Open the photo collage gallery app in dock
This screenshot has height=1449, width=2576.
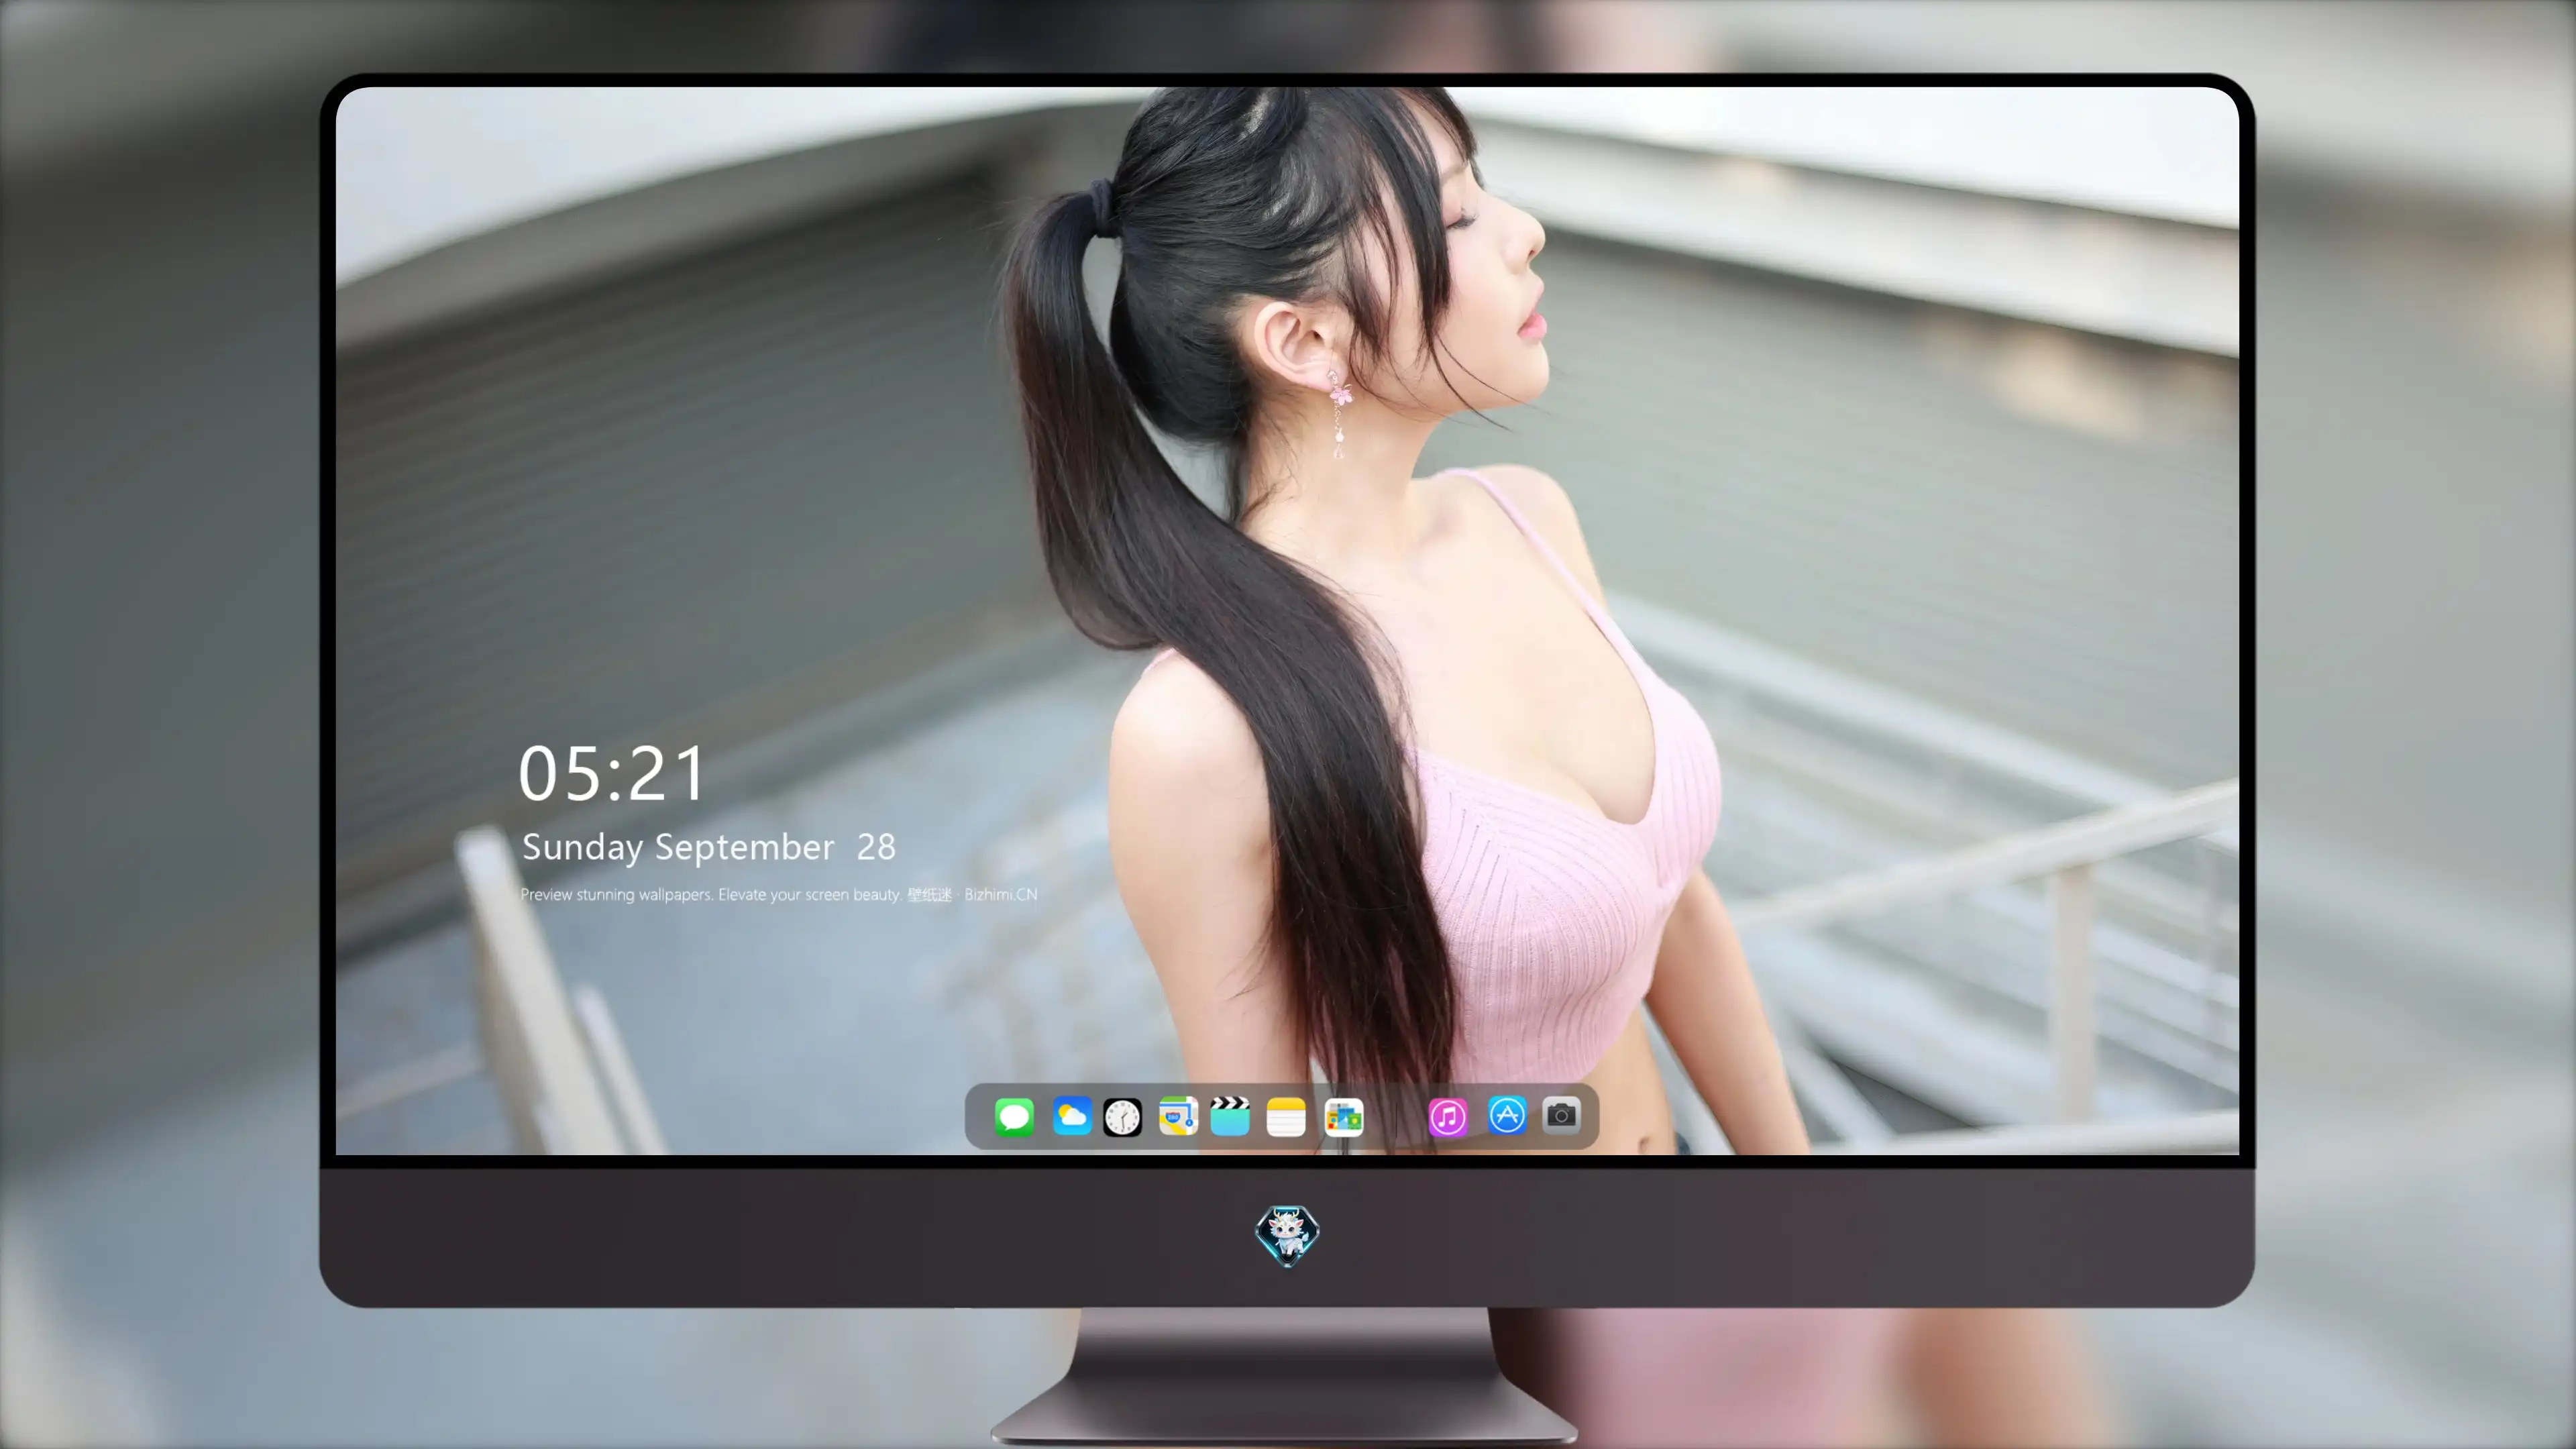[x=1344, y=1117]
